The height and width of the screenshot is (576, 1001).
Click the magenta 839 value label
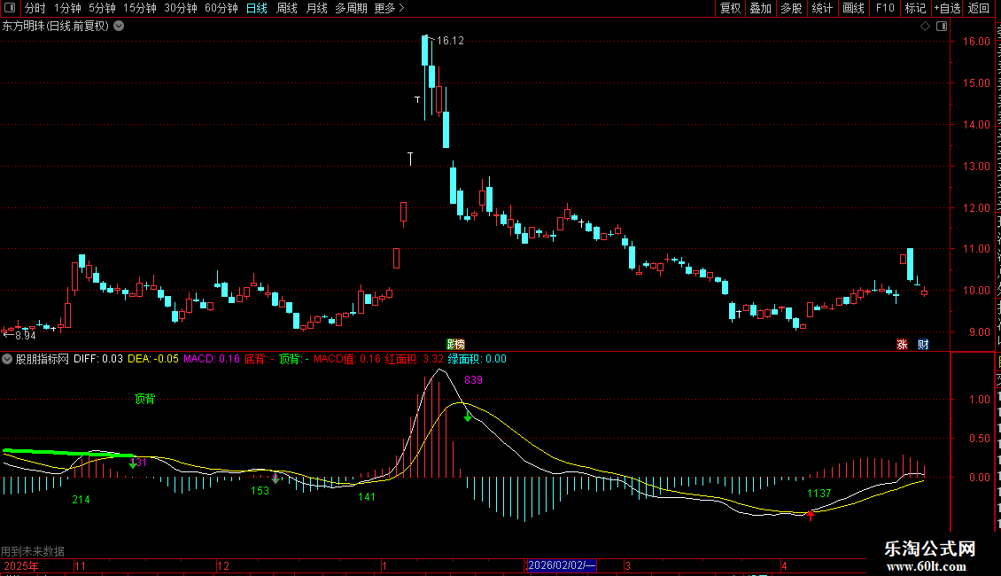(x=473, y=380)
